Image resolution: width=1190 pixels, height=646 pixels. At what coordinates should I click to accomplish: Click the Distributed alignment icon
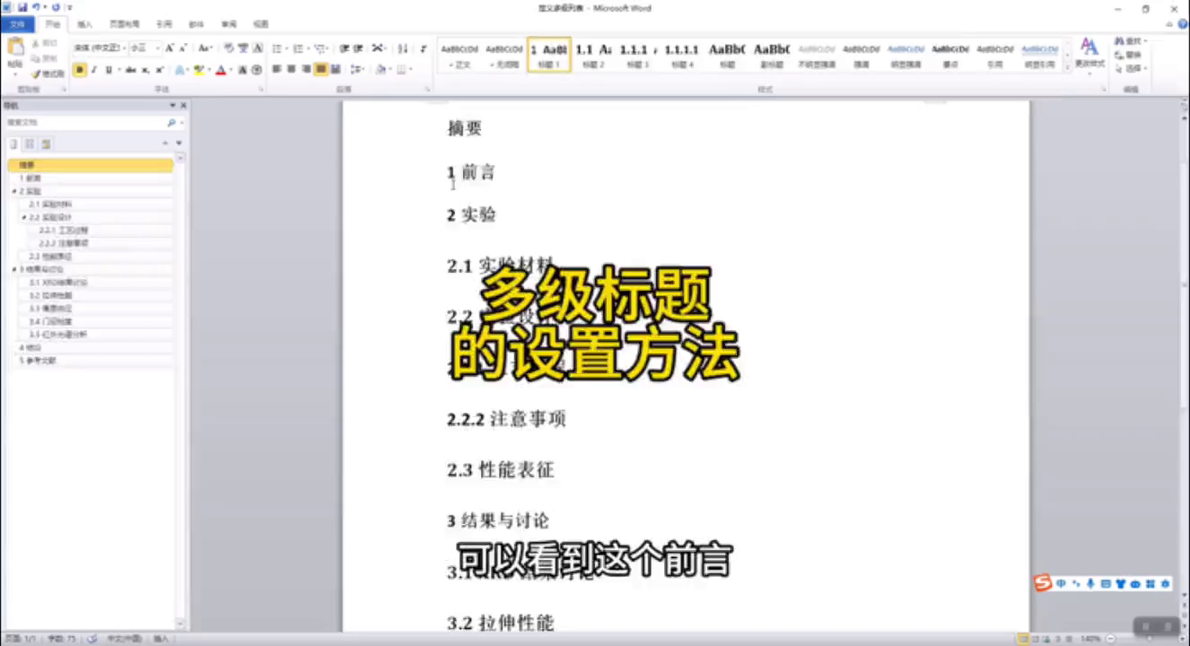[336, 70]
